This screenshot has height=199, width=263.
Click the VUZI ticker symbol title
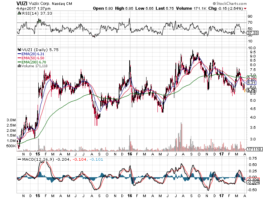[22, 3]
